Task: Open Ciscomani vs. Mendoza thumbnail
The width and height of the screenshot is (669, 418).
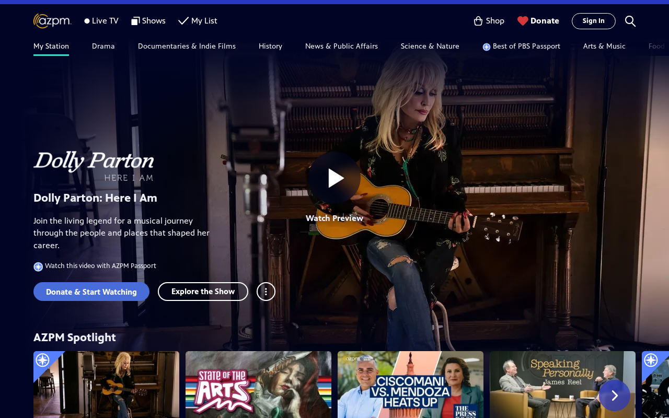Action: tap(410, 385)
